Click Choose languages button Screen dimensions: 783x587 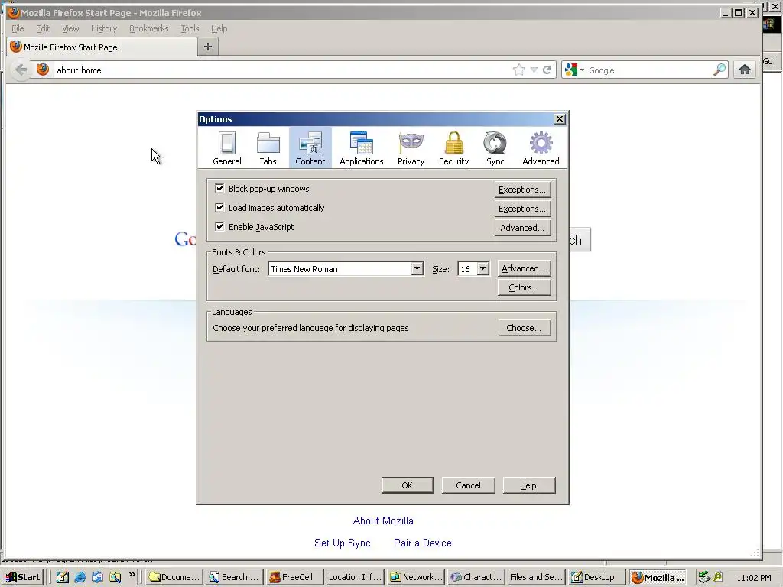coord(525,328)
